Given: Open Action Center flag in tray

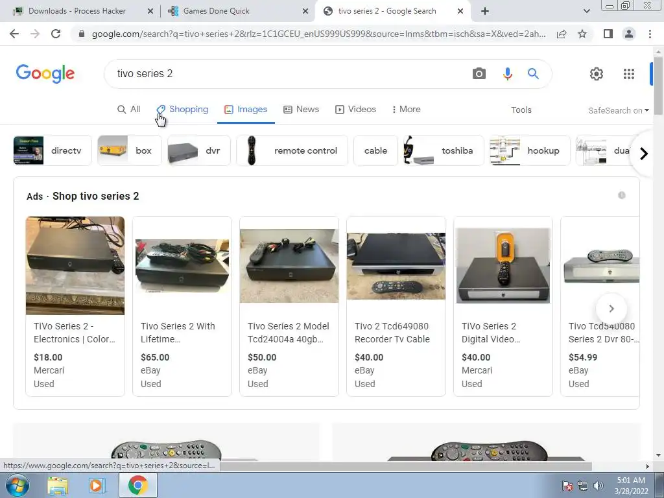Looking at the screenshot, I should [567, 485].
